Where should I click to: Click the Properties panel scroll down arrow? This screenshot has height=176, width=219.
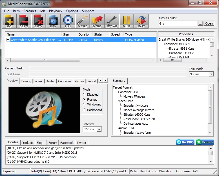pos(212,56)
